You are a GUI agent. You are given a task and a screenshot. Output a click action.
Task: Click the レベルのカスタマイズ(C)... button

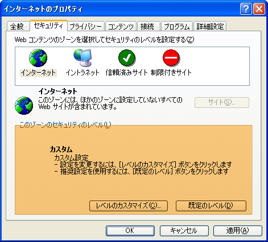click(129, 206)
